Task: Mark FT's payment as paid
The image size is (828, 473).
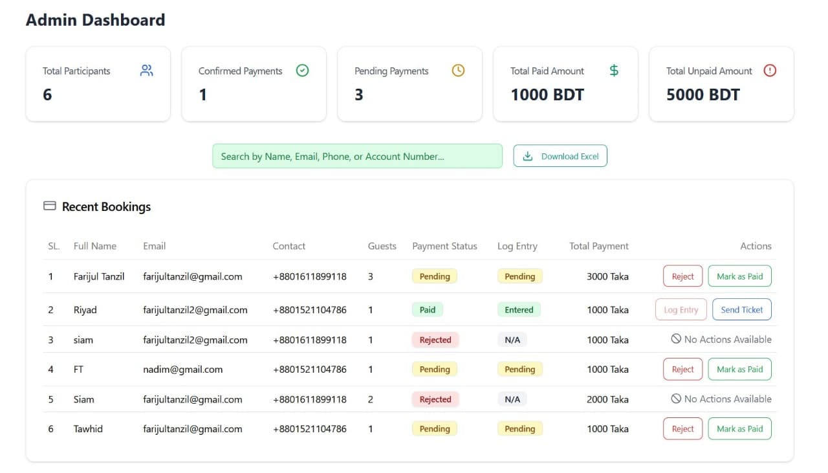Action: (739, 369)
